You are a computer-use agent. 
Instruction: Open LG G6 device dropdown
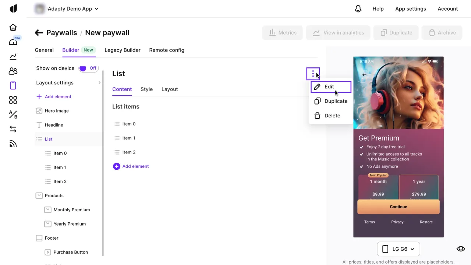tap(399, 249)
